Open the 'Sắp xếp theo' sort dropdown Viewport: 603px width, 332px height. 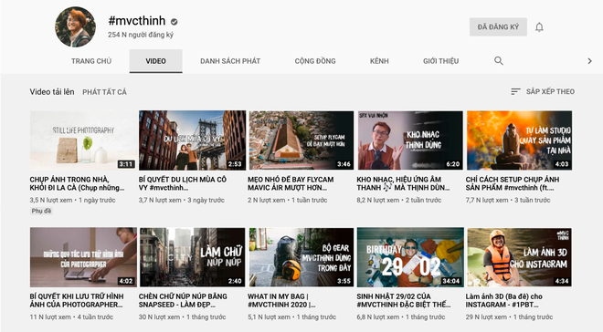543,91
